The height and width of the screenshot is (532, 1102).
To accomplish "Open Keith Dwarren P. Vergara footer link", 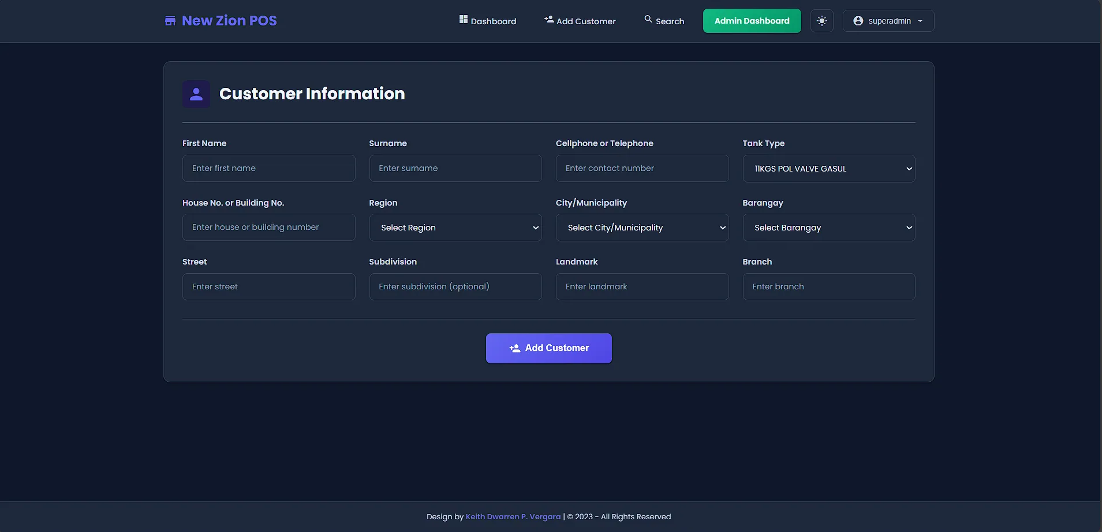I will pos(513,516).
